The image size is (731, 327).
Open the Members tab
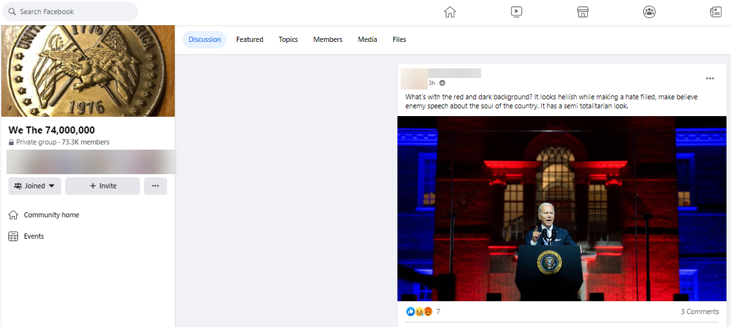click(x=328, y=39)
